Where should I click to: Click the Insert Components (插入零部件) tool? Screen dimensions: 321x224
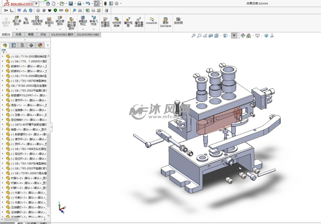pos(17,21)
